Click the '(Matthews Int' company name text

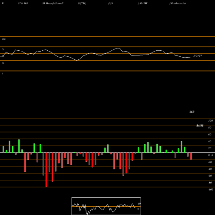pyautogui.click(x=178, y=3)
